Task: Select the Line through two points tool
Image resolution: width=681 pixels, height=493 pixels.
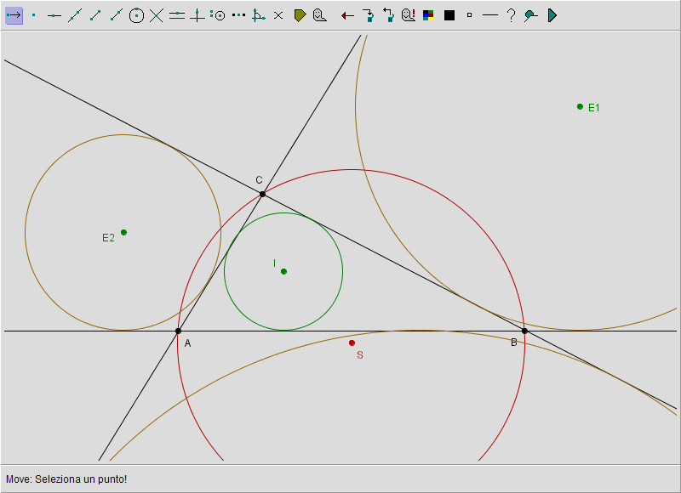Action: 75,15
